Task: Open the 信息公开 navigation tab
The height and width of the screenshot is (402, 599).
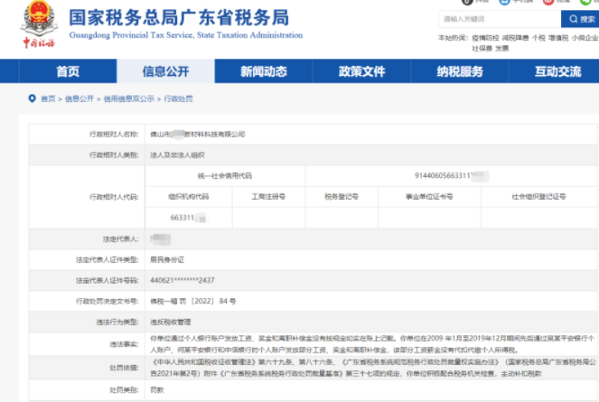Action: point(166,71)
